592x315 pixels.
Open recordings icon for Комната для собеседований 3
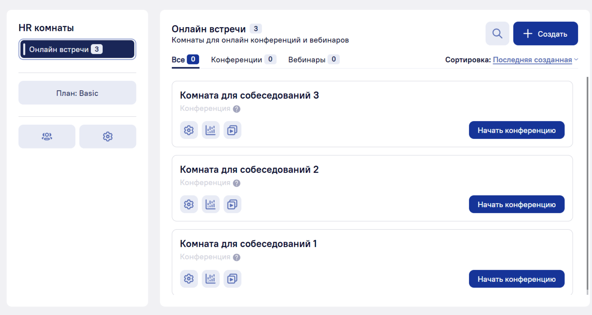232,130
